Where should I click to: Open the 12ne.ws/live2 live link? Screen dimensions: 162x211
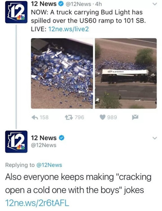68,29
